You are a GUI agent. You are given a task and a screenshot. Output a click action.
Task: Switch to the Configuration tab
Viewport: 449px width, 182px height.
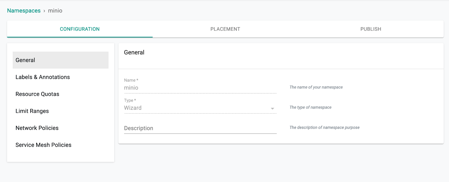click(x=80, y=29)
